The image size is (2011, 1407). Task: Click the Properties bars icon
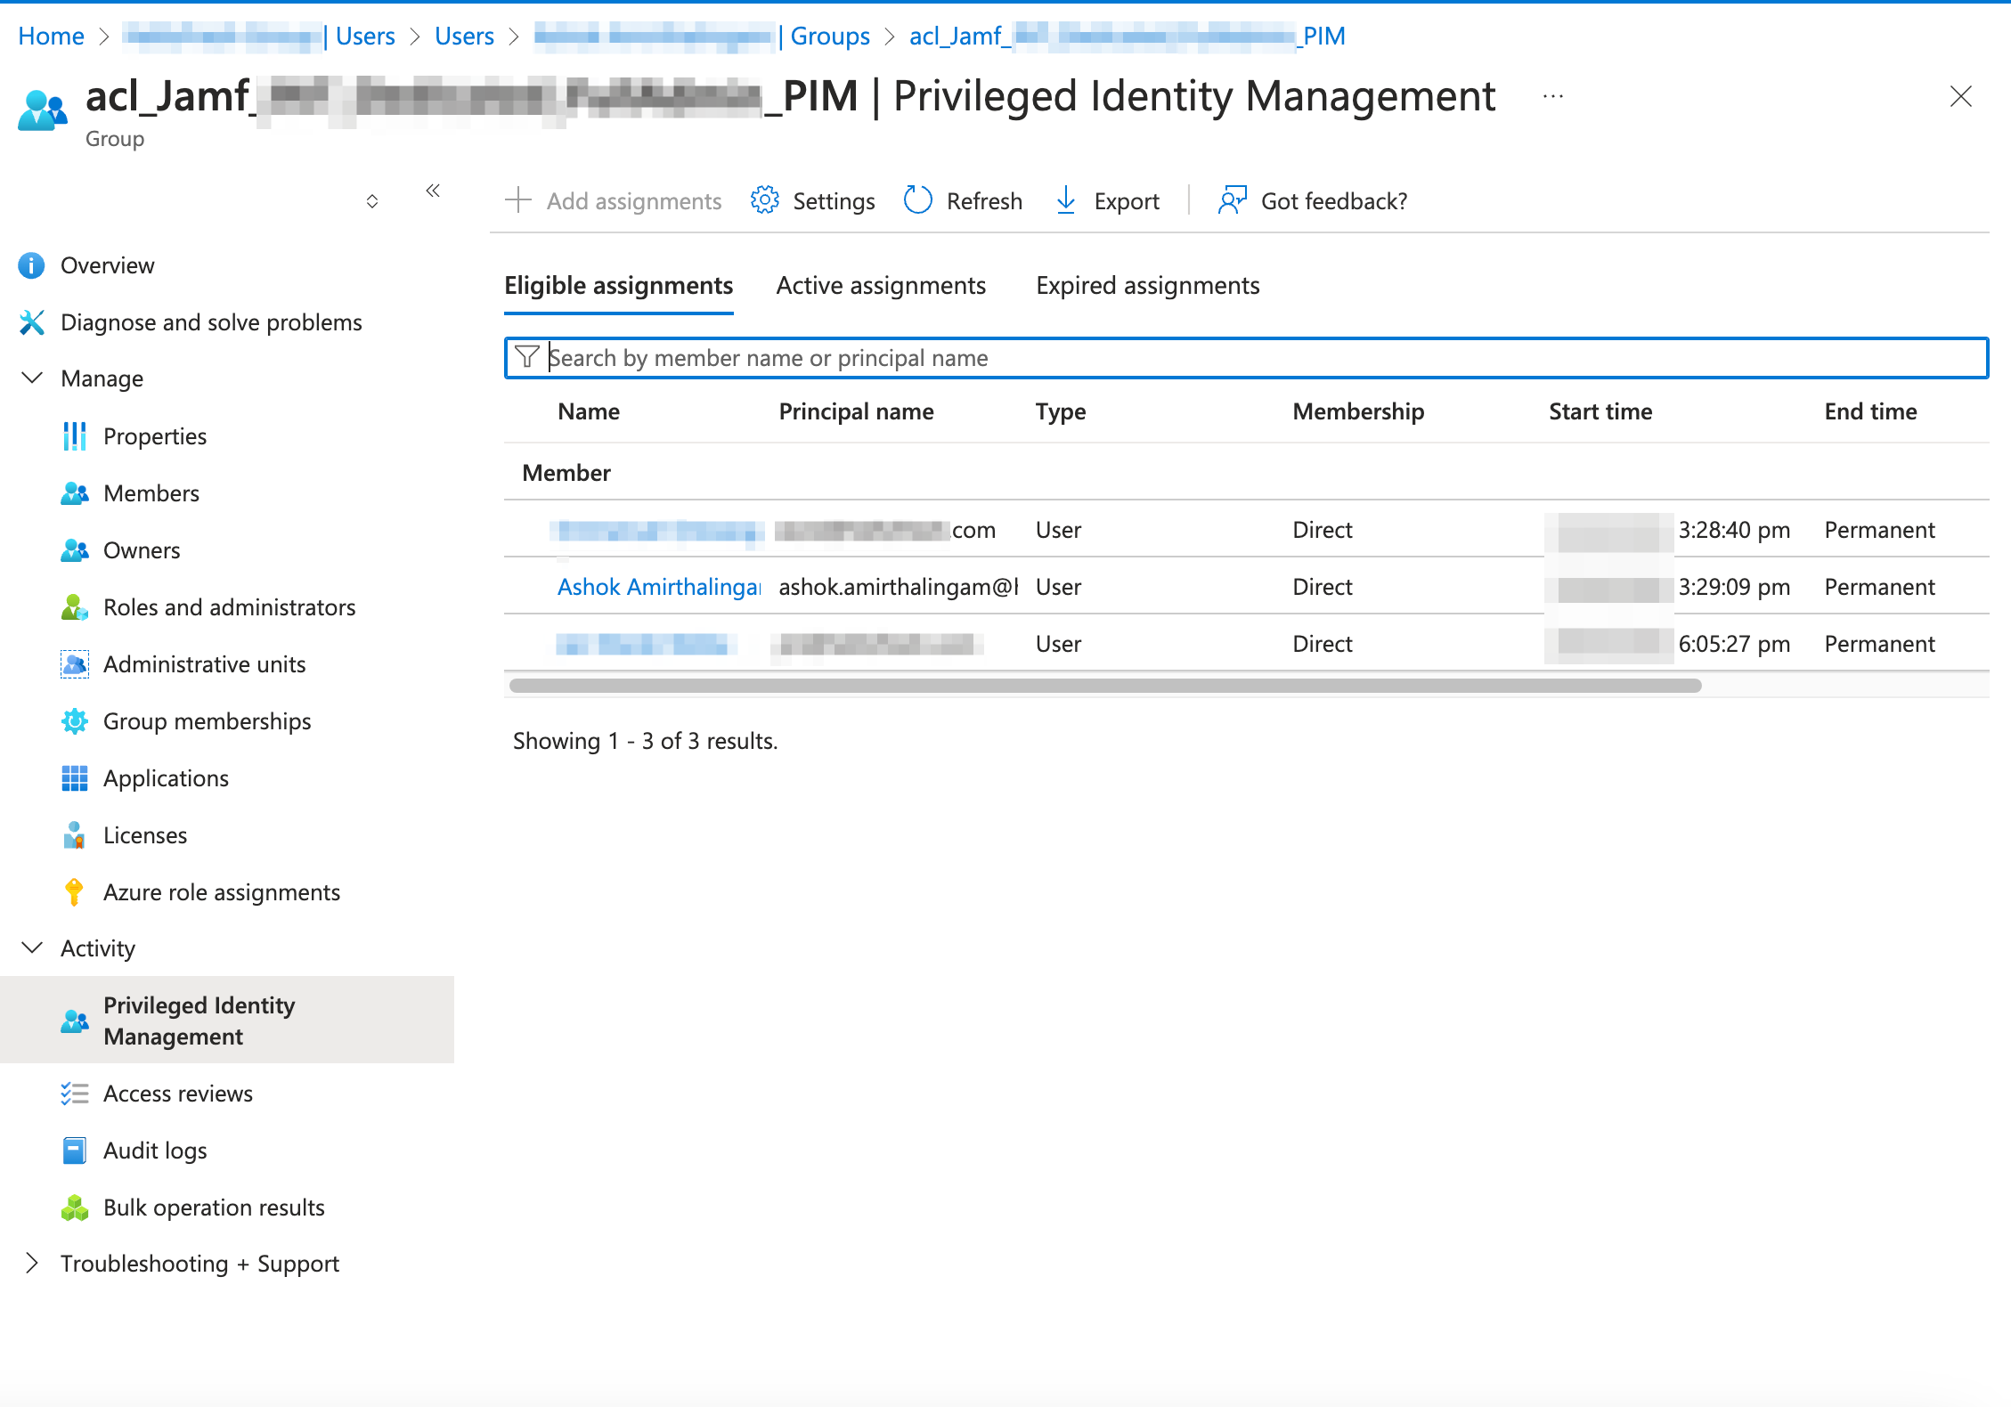pyautogui.click(x=75, y=436)
